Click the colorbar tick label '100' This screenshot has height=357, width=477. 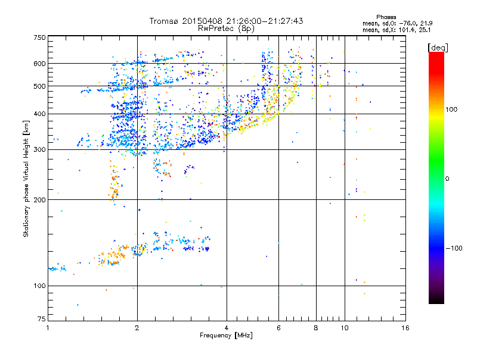pyautogui.click(x=451, y=109)
